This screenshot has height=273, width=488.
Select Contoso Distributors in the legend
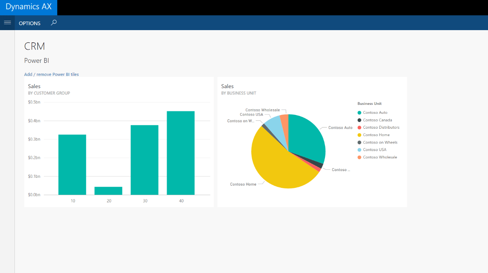(x=381, y=128)
